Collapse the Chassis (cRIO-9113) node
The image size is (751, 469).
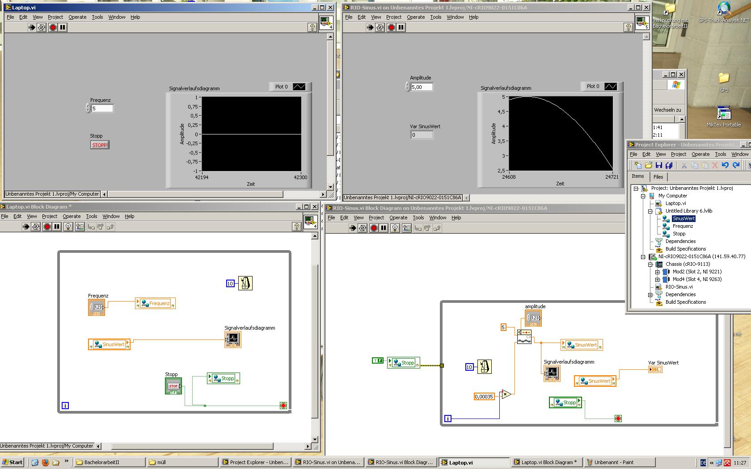[x=650, y=264]
